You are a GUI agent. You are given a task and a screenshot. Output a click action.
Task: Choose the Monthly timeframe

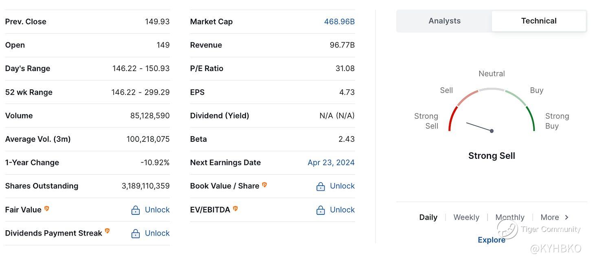click(510, 217)
